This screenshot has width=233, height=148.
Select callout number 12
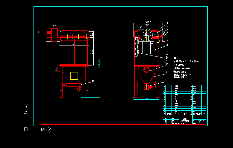[x=163, y=81]
